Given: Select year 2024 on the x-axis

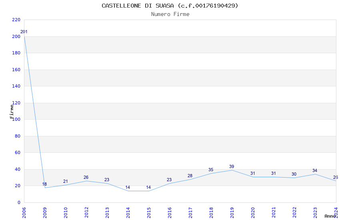Looking at the screenshot, I should pos(336,211).
